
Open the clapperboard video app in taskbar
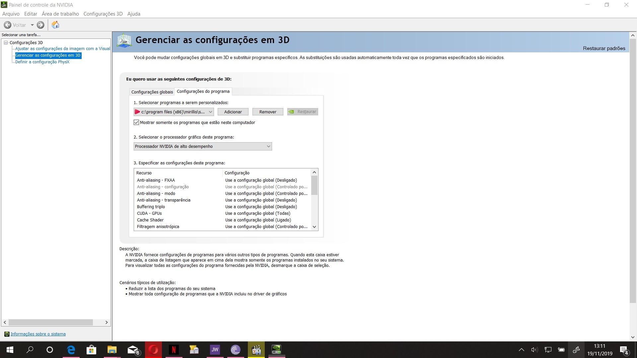click(256, 350)
